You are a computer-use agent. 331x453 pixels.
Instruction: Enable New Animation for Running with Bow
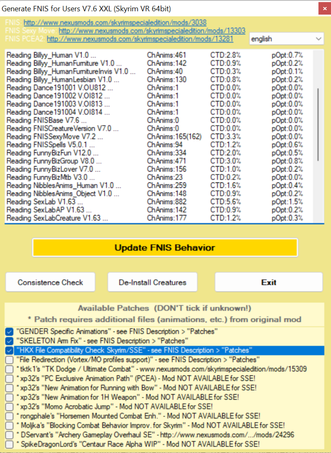point(9,388)
